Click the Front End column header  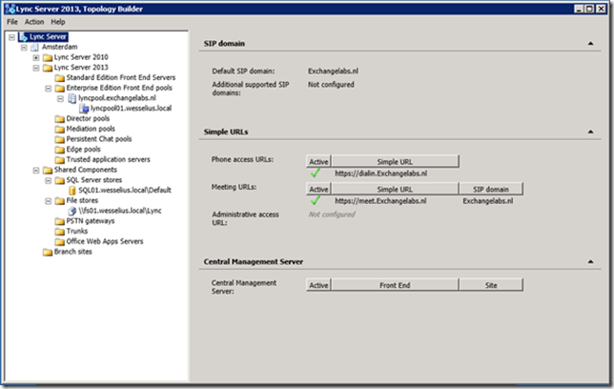point(395,284)
